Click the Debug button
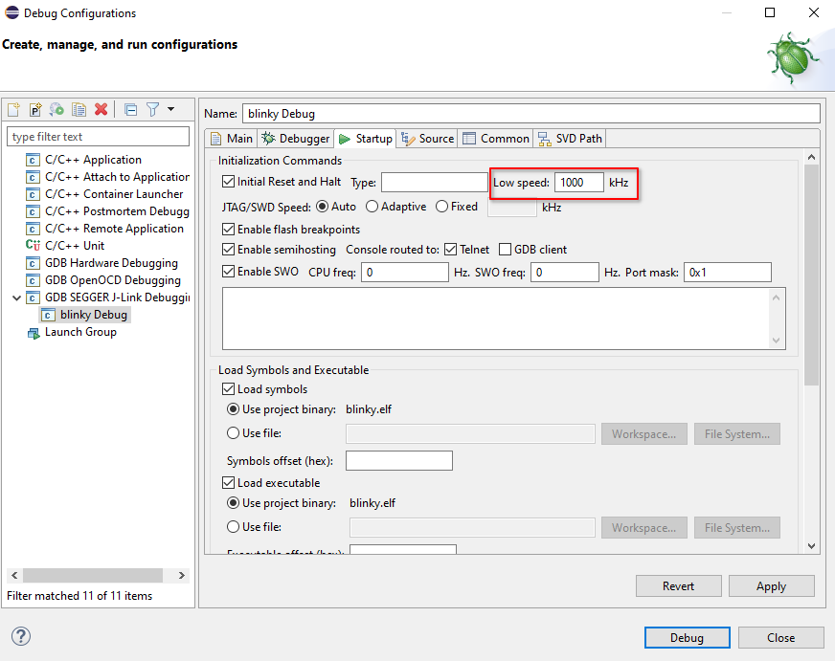Viewport: 835px width, 661px height. [x=686, y=638]
